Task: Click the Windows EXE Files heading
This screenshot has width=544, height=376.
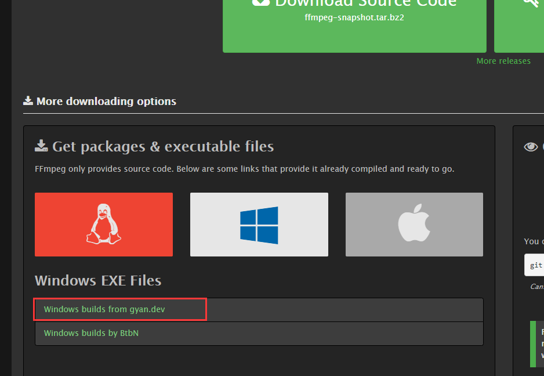Action: tap(98, 280)
